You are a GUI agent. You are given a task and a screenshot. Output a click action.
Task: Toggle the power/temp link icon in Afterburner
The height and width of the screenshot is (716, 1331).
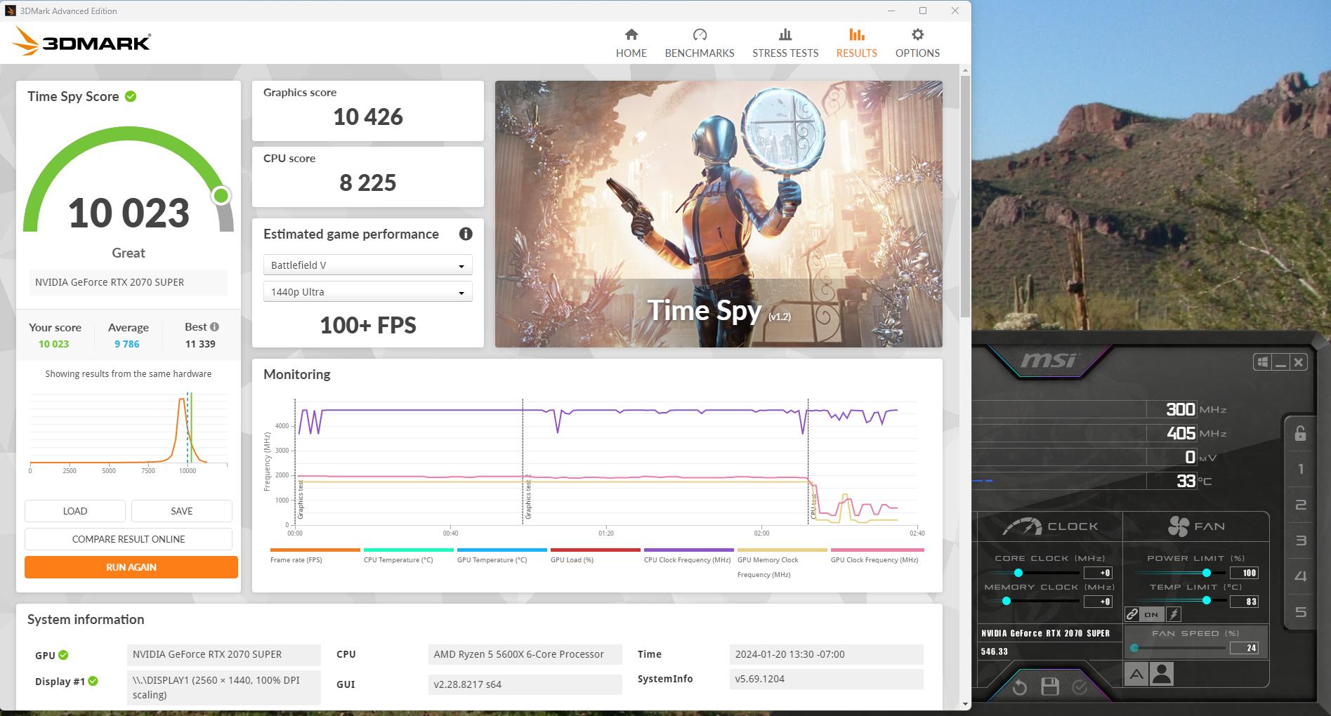coord(1132,614)
